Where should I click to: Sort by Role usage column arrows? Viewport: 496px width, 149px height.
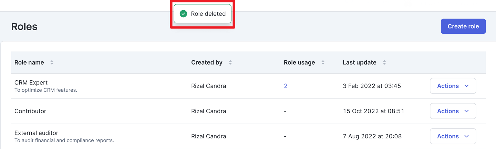[x=323, y=62]
